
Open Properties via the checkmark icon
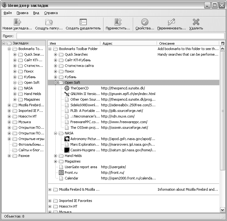click(x=144, y=22)
